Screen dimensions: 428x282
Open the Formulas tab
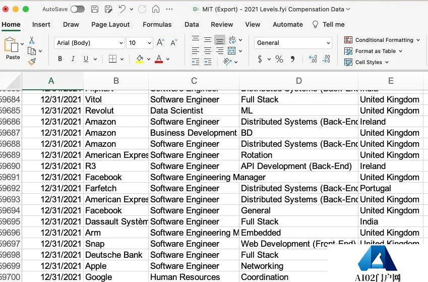(157, 24)
